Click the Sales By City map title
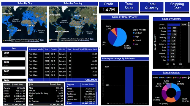 point(25,3)
